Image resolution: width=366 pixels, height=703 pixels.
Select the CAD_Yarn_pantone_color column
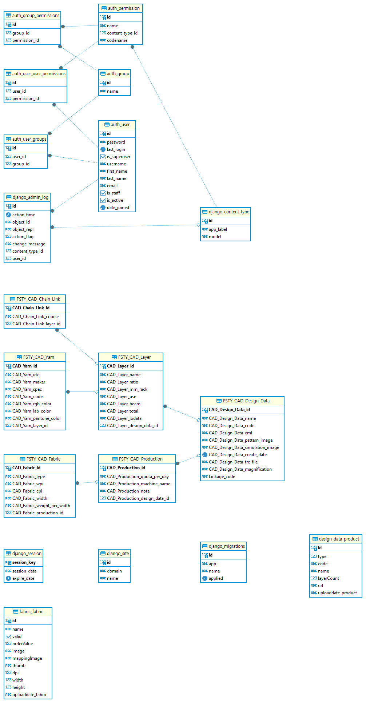point(36,418)
